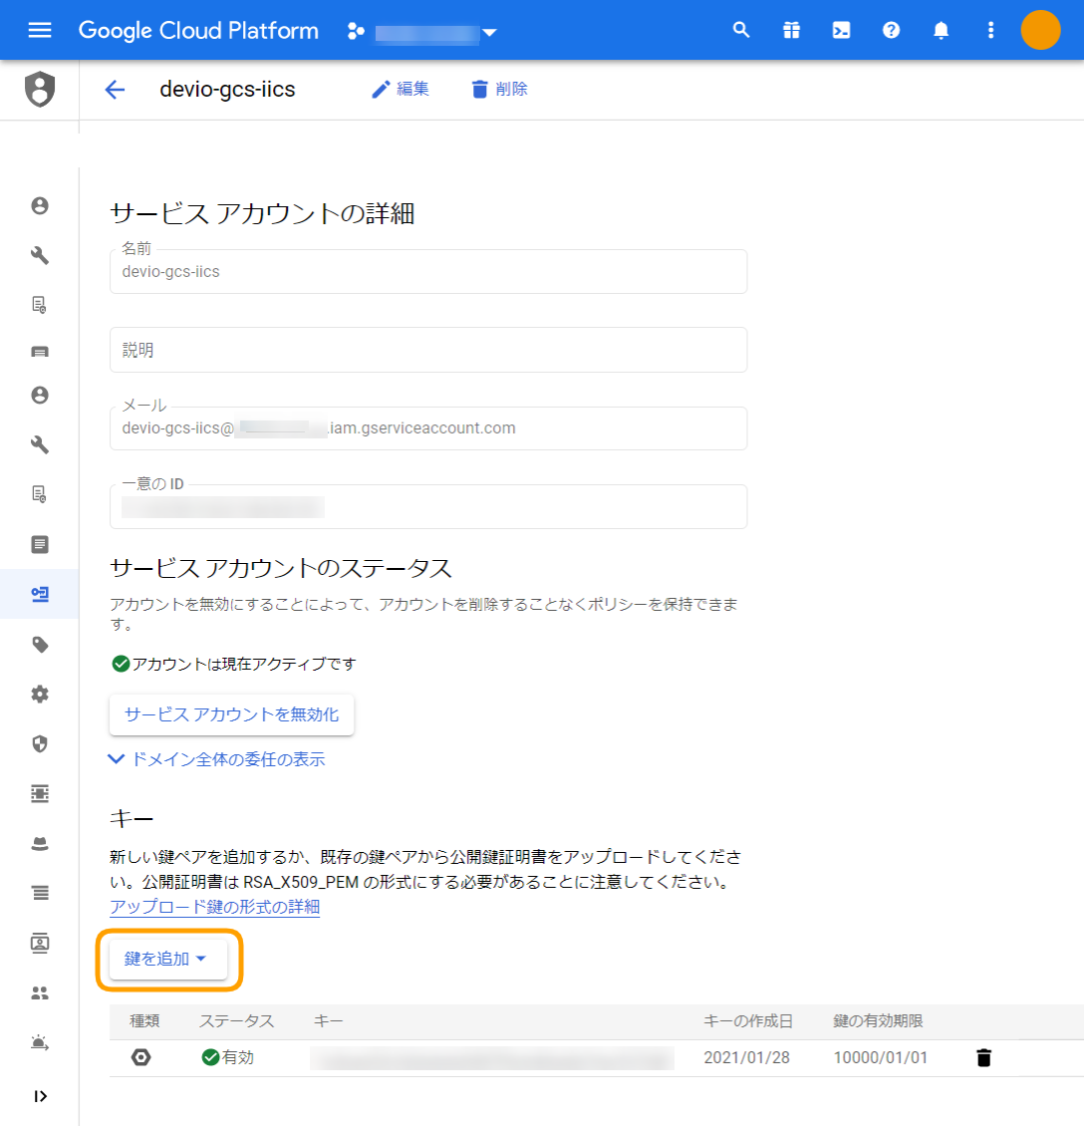Screen dimensions: 1084x1126
Task: Click the サービス アカウントの詳細 heading
Action: 262,213
